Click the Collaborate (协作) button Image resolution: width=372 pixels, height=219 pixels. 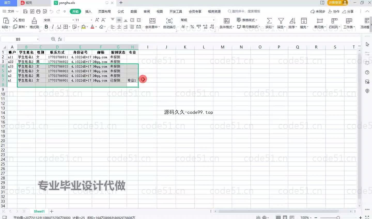click(334, 11)
